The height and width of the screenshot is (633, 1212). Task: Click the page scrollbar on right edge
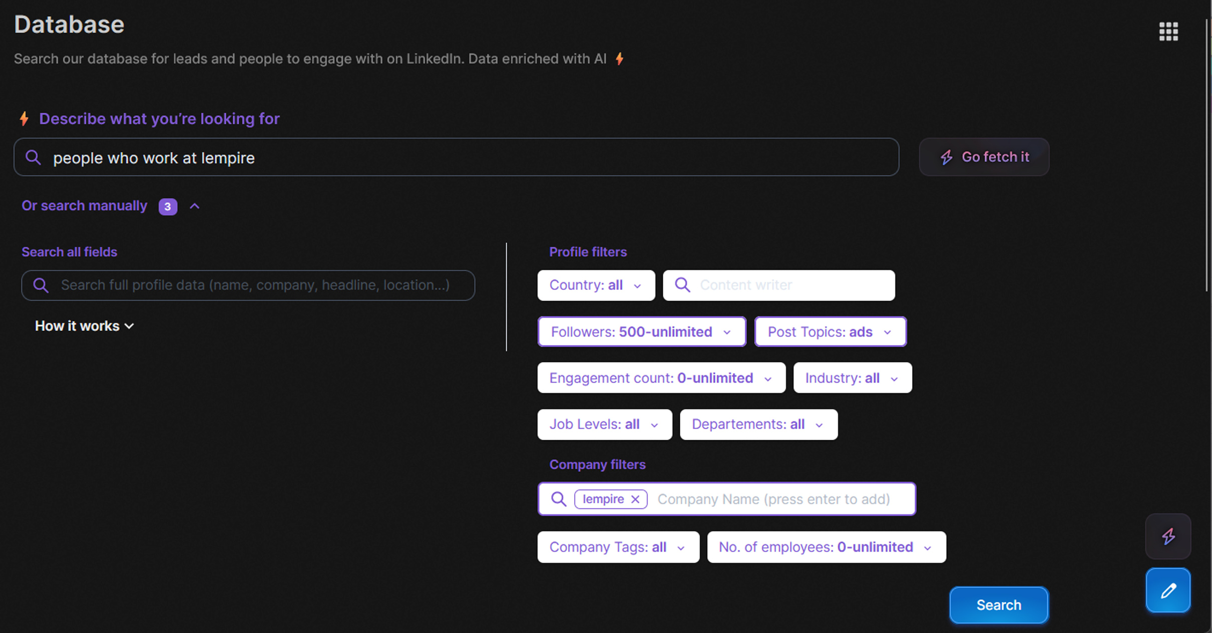[1207, 155]
